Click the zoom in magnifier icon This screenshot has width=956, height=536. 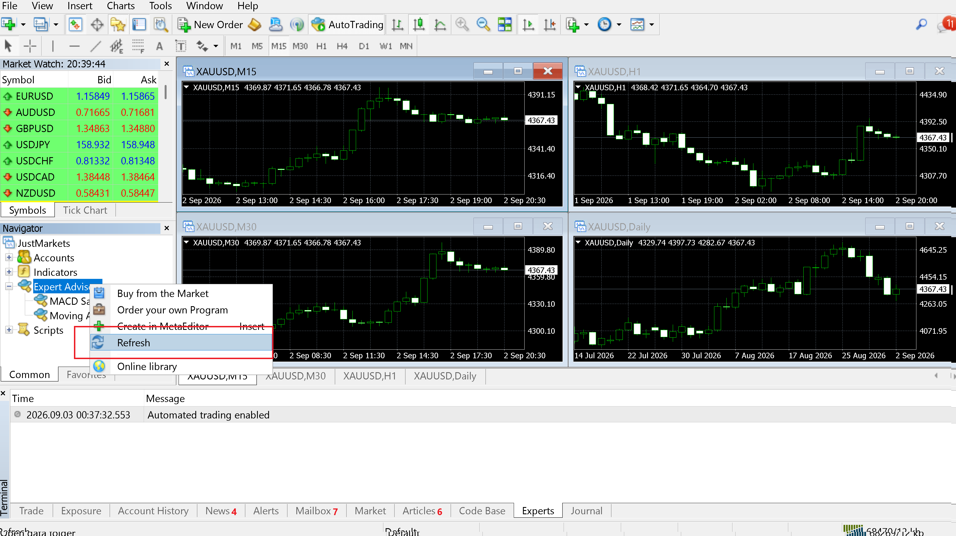(462, 25)
